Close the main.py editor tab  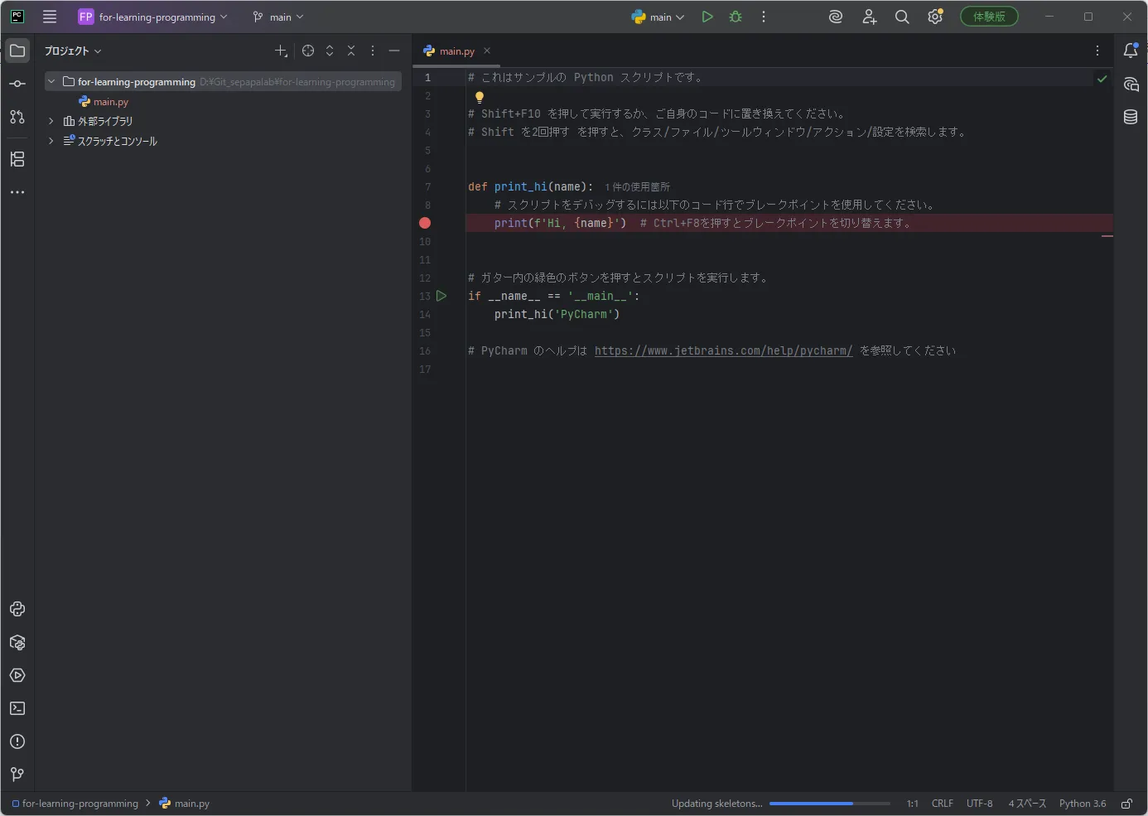(x=487, y=51)
